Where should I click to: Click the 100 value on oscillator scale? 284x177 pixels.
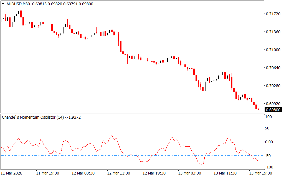coord(269,117)
